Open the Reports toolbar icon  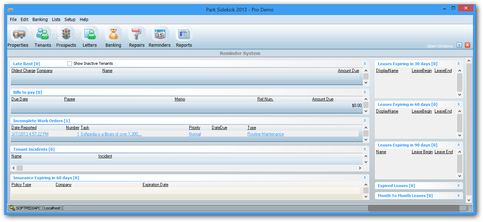coord(184,34)
